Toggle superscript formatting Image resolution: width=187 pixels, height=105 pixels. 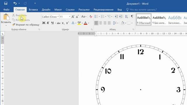coord(67,23)
